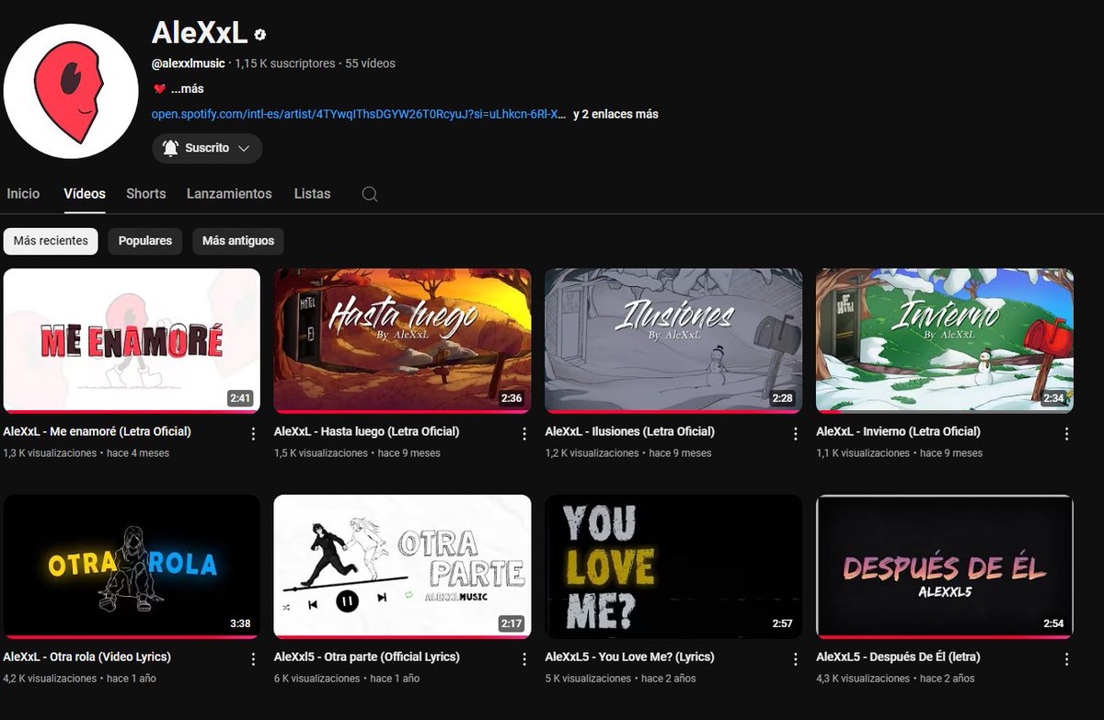The height and width of the screenshot is (720, 1104).
Task: Open the Invierno video thumbnail
Action: tap(945, 340)
